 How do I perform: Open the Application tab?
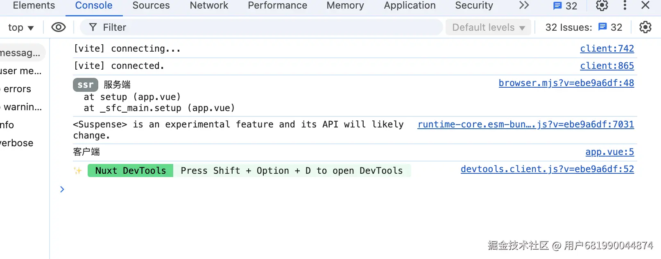point(410,5)
